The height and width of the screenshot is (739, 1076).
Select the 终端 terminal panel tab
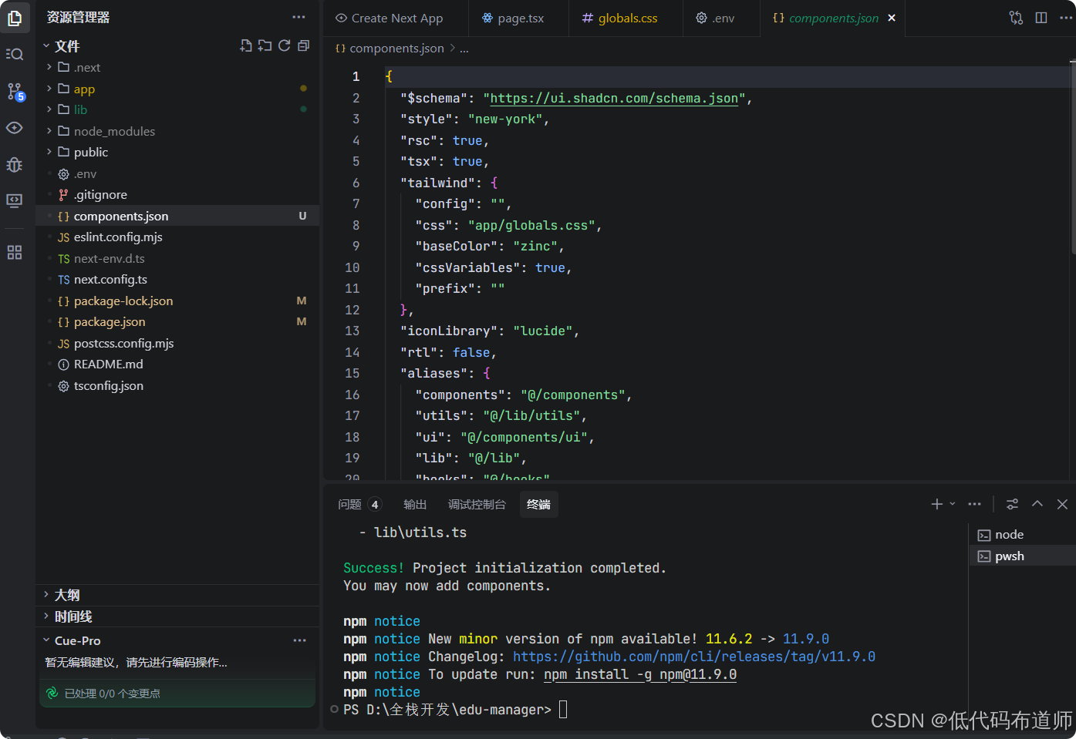538,504
